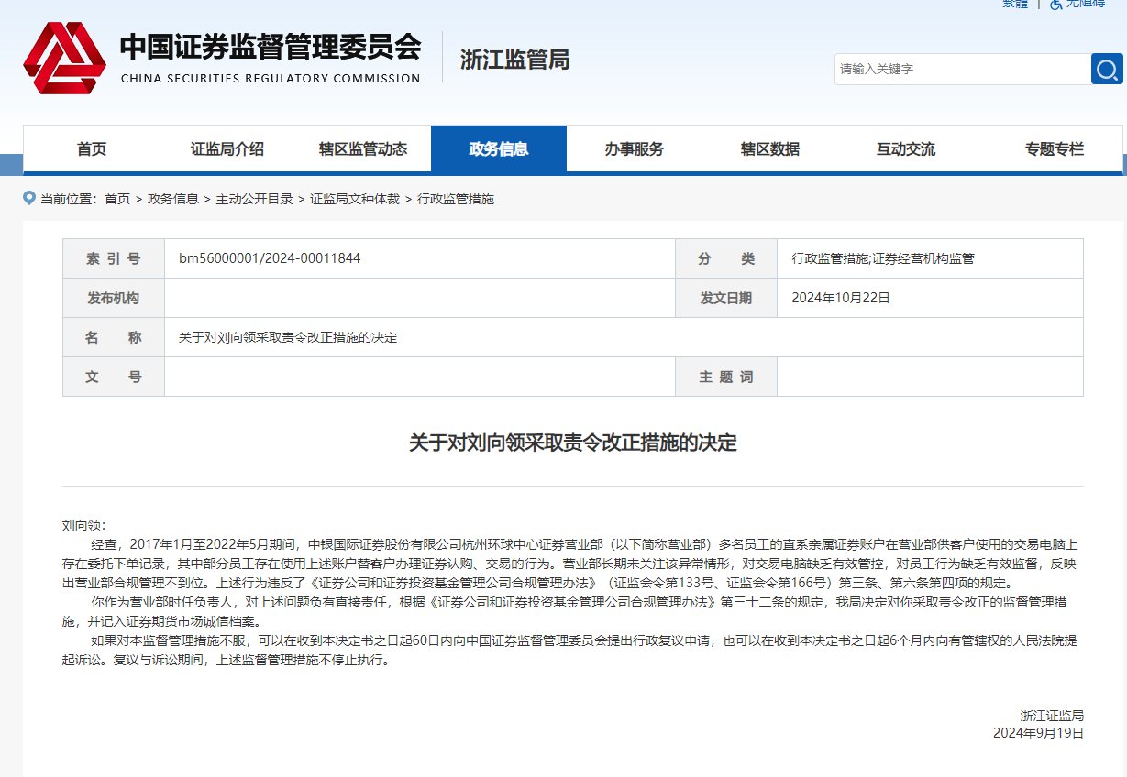This screenshot has width=1127, height=777.
Task: Click the 名称 table label
Action: pyautogui.click(x=114, y=337)
